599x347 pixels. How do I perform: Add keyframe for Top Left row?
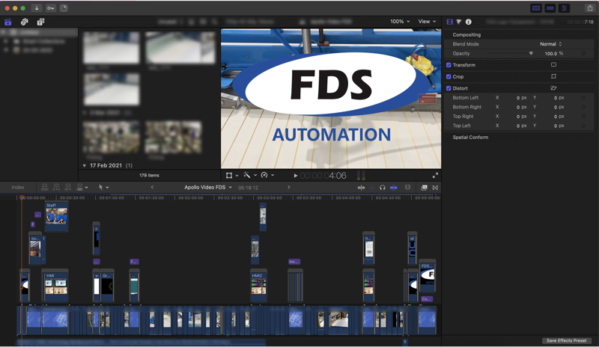pos(583,126)
